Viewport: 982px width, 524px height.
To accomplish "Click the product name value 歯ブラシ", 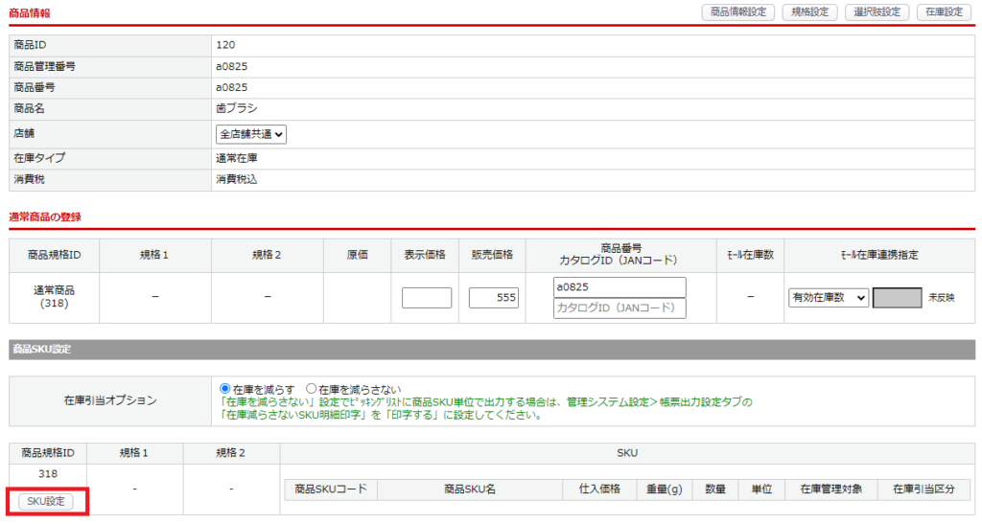I will [237, 109].
